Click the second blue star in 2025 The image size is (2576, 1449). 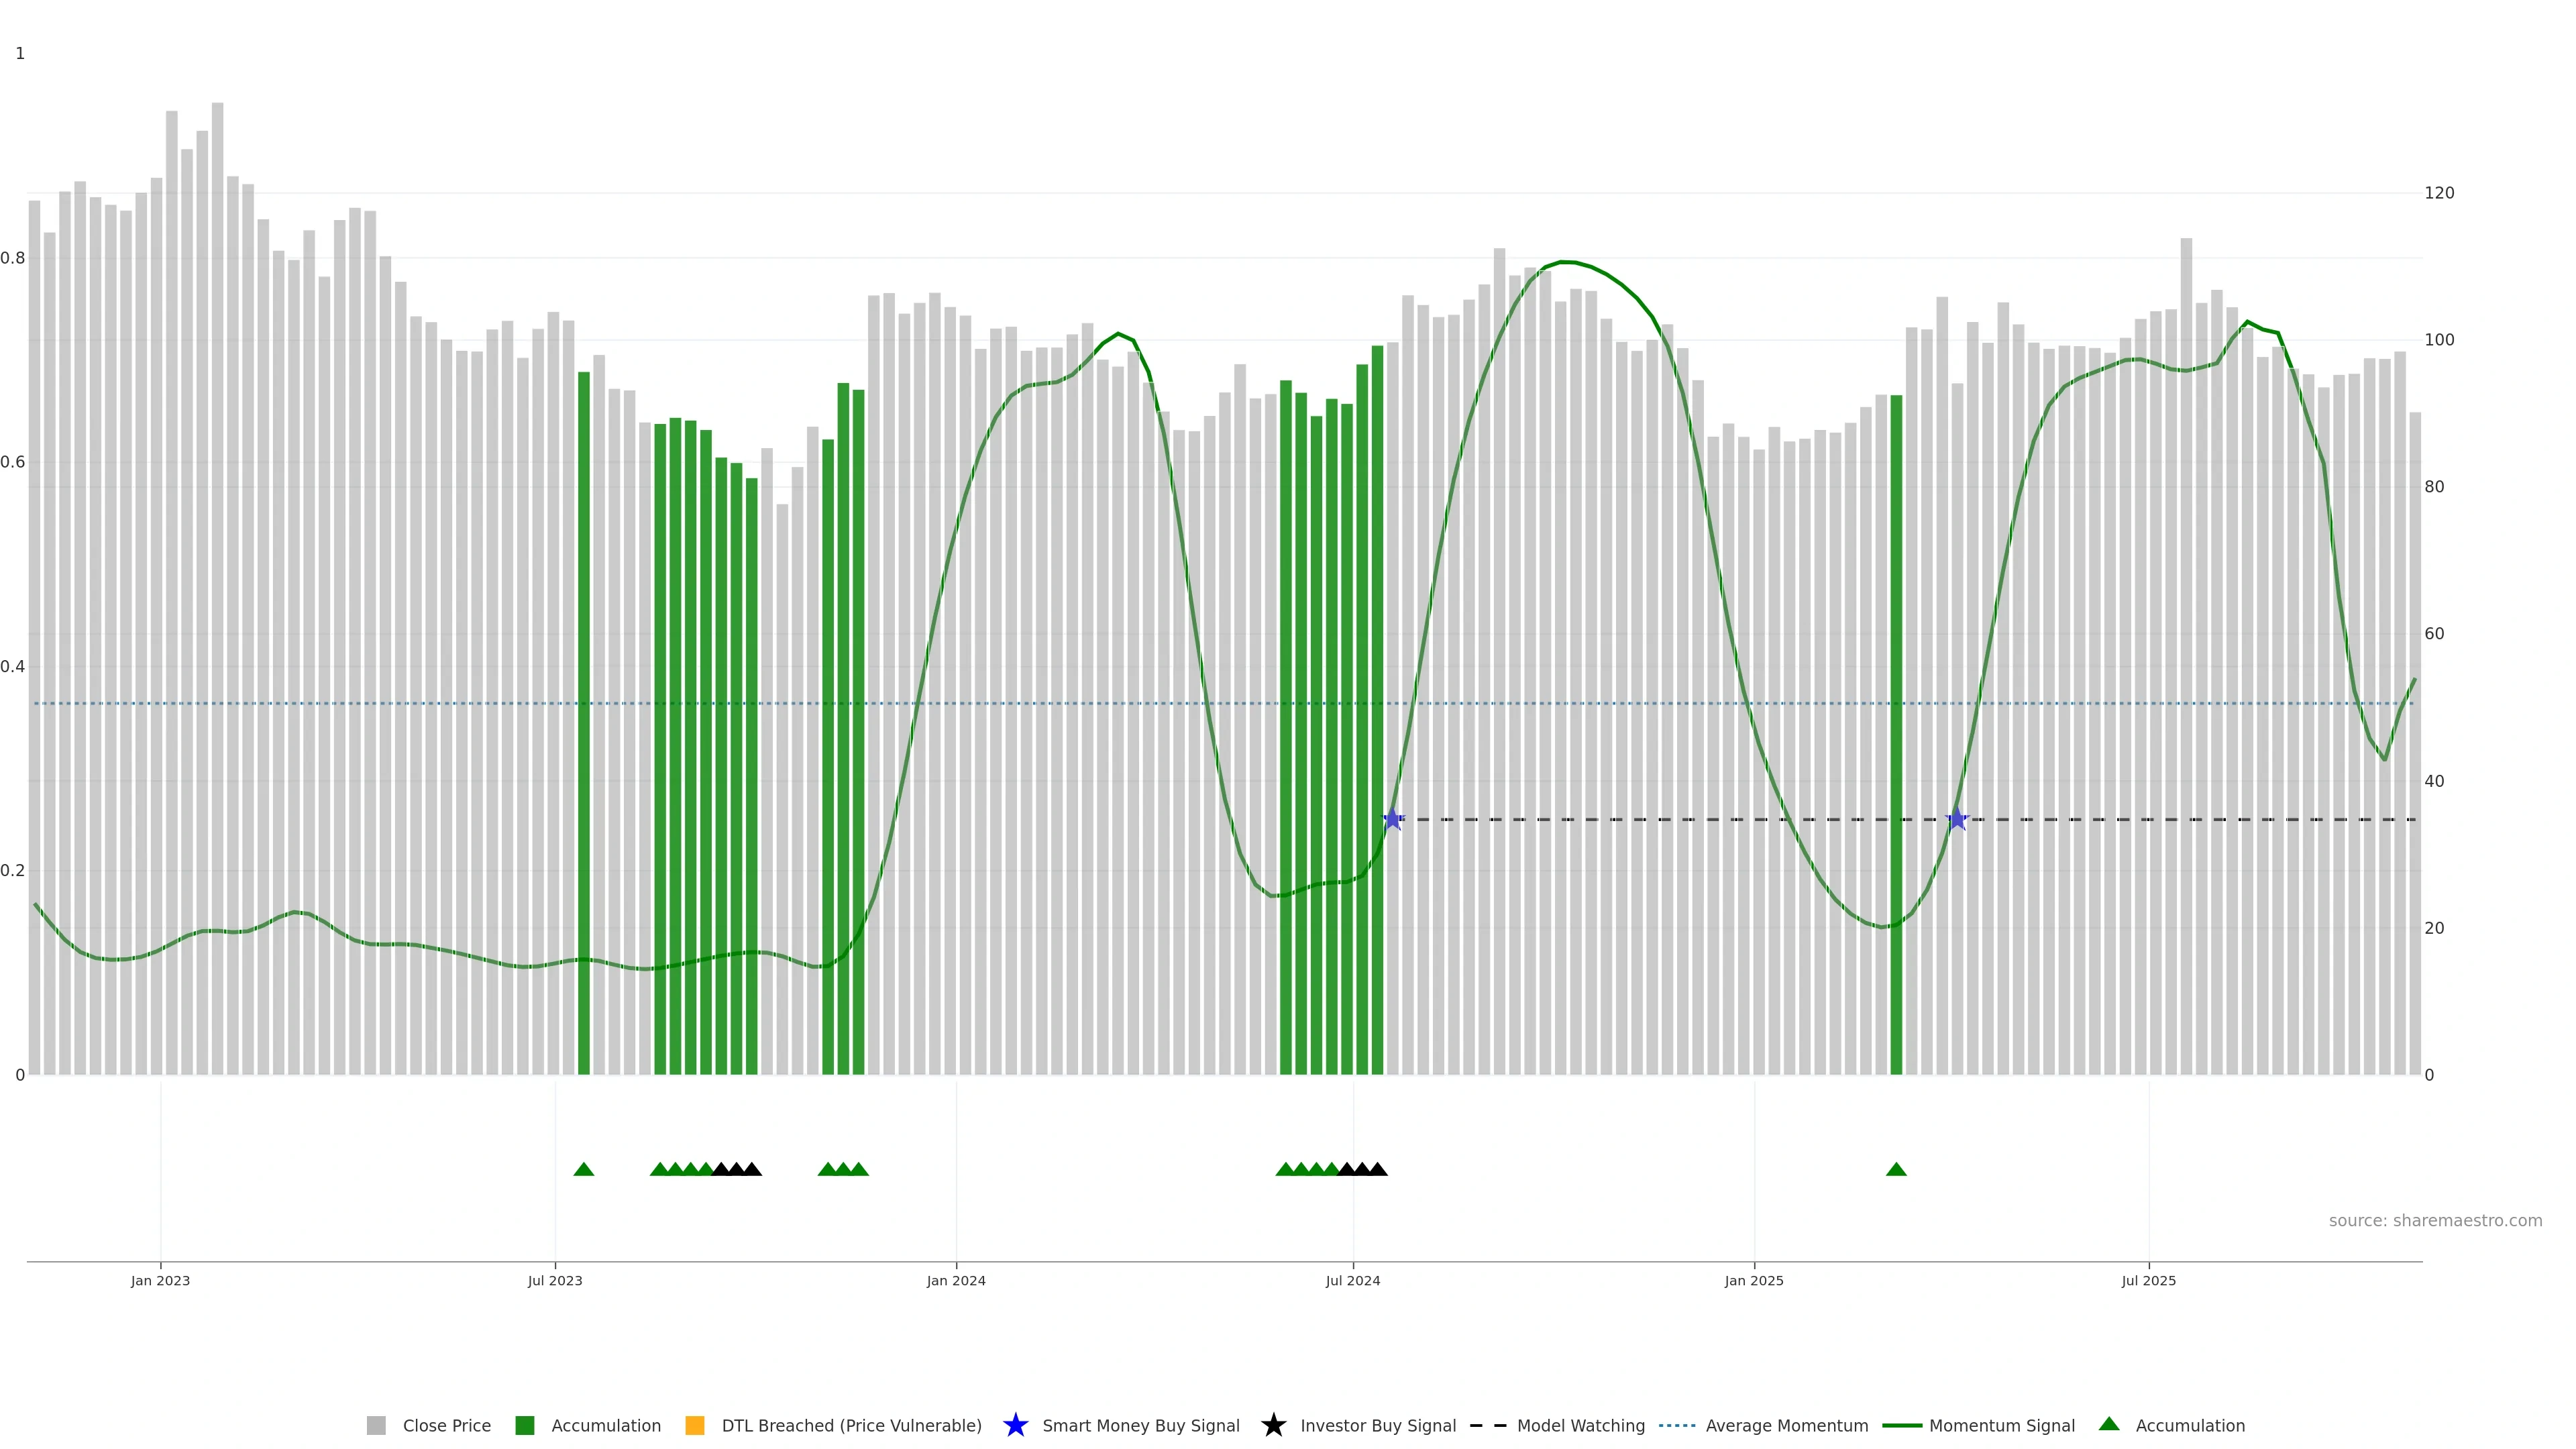tap(1957, 820)
